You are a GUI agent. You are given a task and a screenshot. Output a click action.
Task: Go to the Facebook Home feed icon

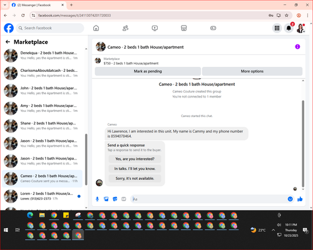tap(96, 28)
